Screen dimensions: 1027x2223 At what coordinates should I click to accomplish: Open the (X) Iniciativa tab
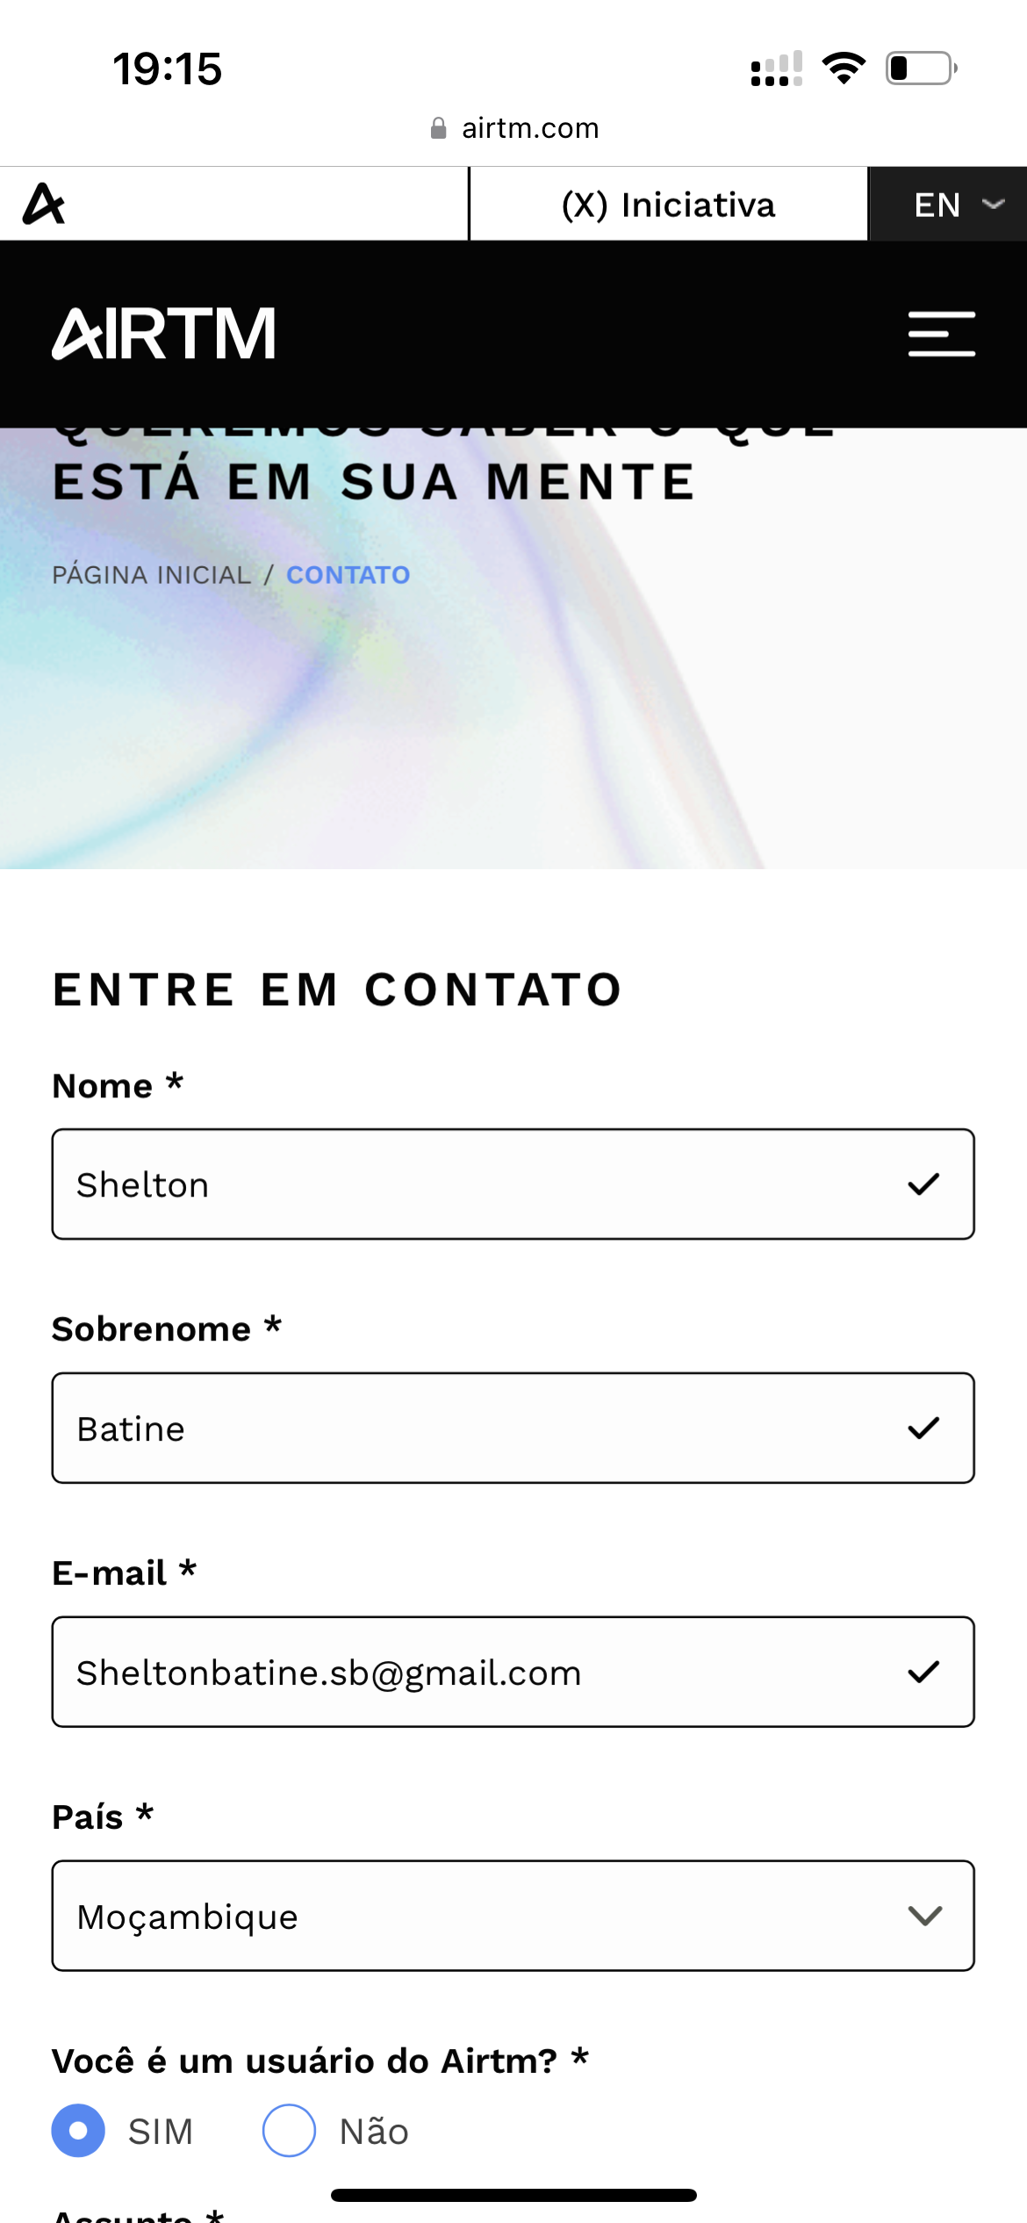668,205
